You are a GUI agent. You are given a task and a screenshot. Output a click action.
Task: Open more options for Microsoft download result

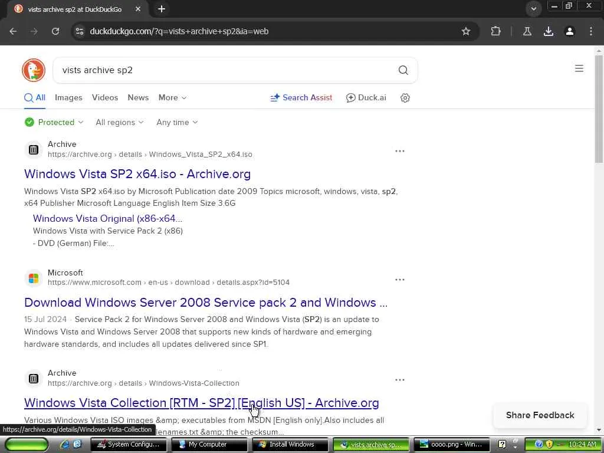coord(400,280)
